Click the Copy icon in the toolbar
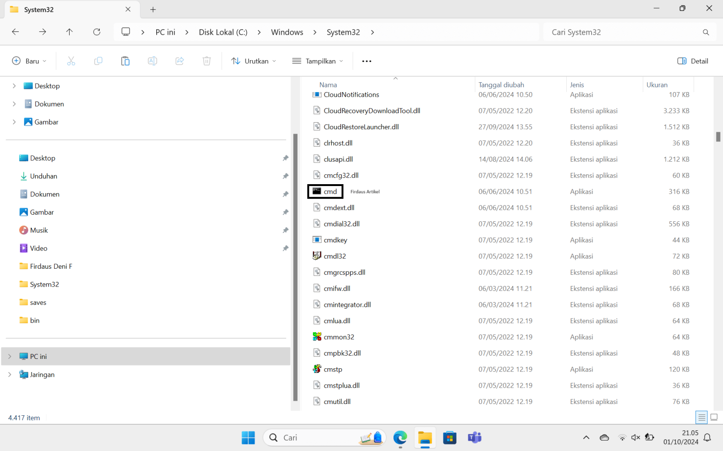This screenshot has width=723, height=451. click(98, 61)
